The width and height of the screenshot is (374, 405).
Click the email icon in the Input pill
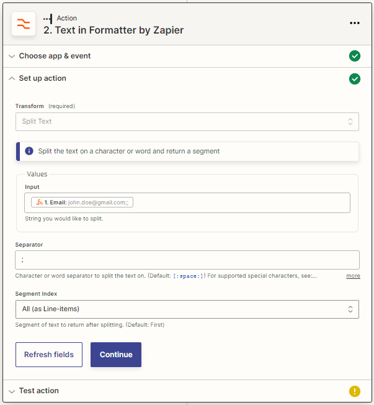point(38,202)
